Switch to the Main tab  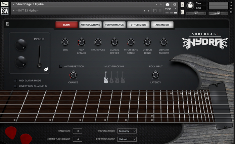coord(66,25)
